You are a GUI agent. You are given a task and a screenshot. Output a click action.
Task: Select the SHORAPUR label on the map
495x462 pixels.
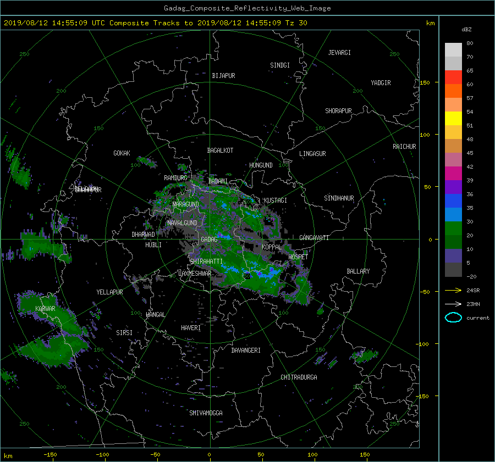[x=338, y=111]
